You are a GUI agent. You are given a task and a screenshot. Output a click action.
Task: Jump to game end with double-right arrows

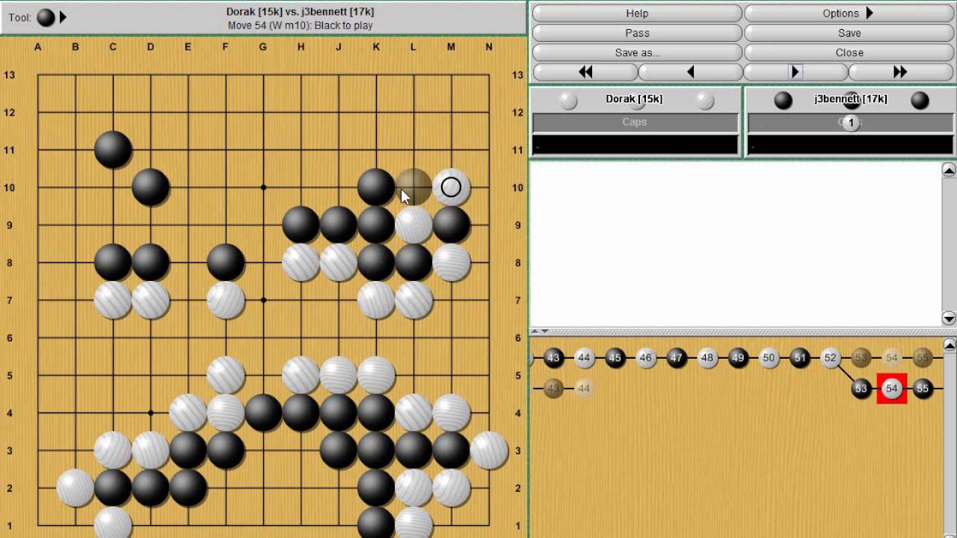[900, 72]
